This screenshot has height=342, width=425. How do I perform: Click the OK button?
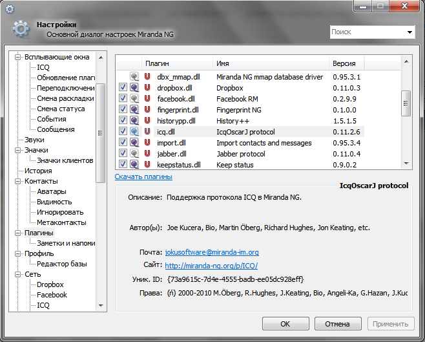coord(285,324)
